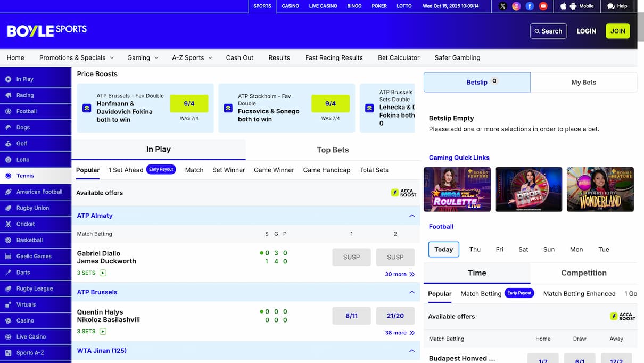Click the Cricket icon in sidebar

8,224
